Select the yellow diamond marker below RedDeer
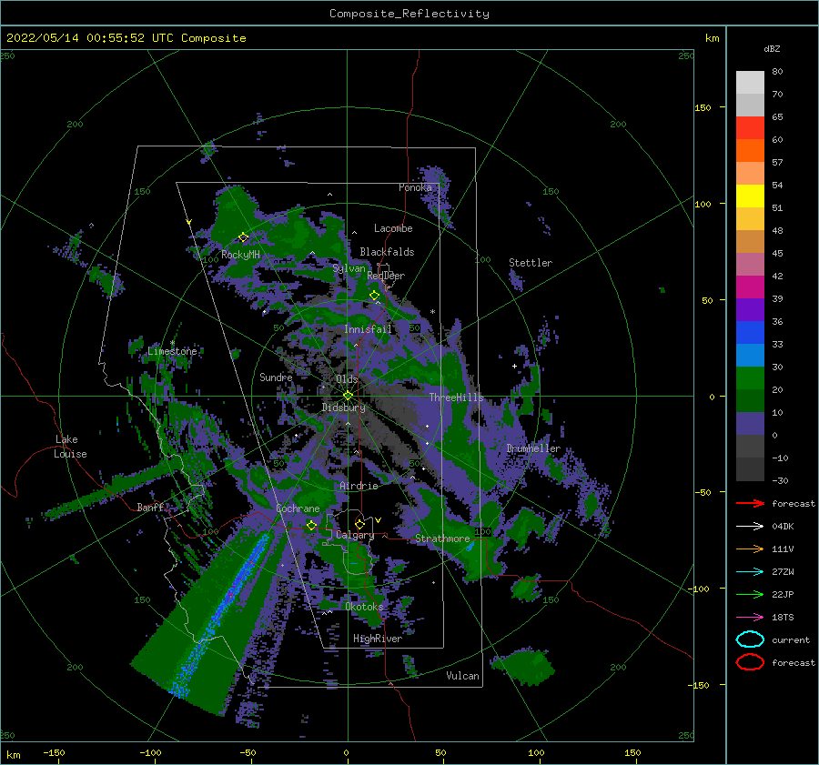 click(x=374, y=295)
